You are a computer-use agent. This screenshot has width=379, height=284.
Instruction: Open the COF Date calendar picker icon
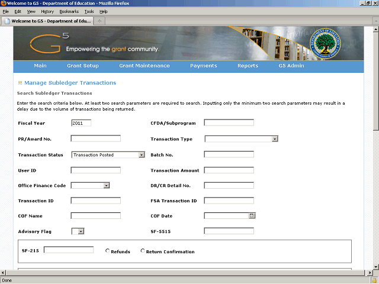point(252,215)
